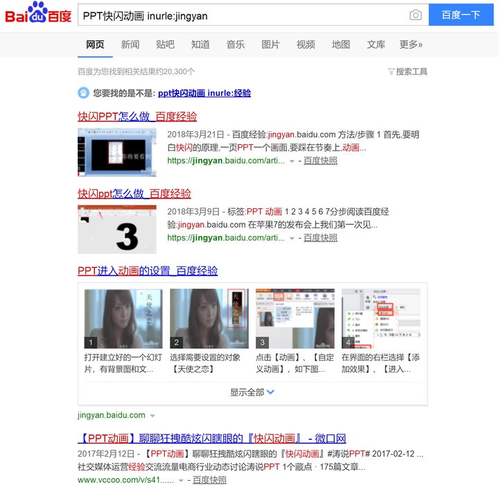Expand arrow beside jingyan.baidu.com

point(152,416)
